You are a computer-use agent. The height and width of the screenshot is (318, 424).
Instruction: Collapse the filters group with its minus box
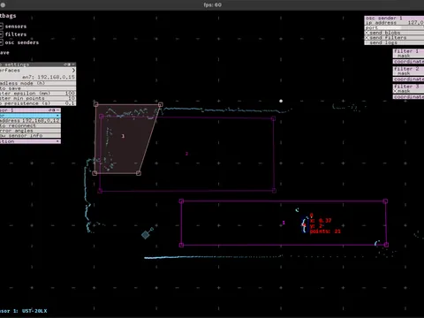(1, 34)
